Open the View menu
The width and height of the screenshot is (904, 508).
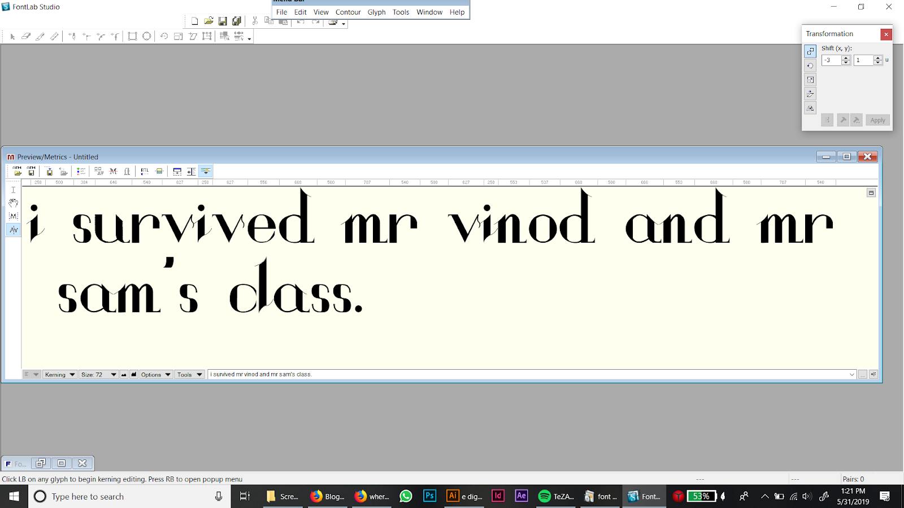click(x=321, y=12)
